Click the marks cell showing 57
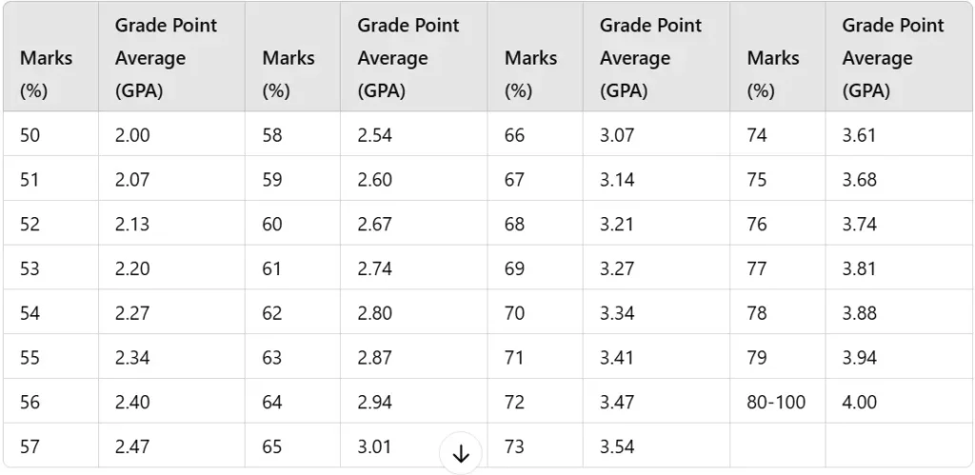Screen dimensions: 975x475 coord(30,446)
